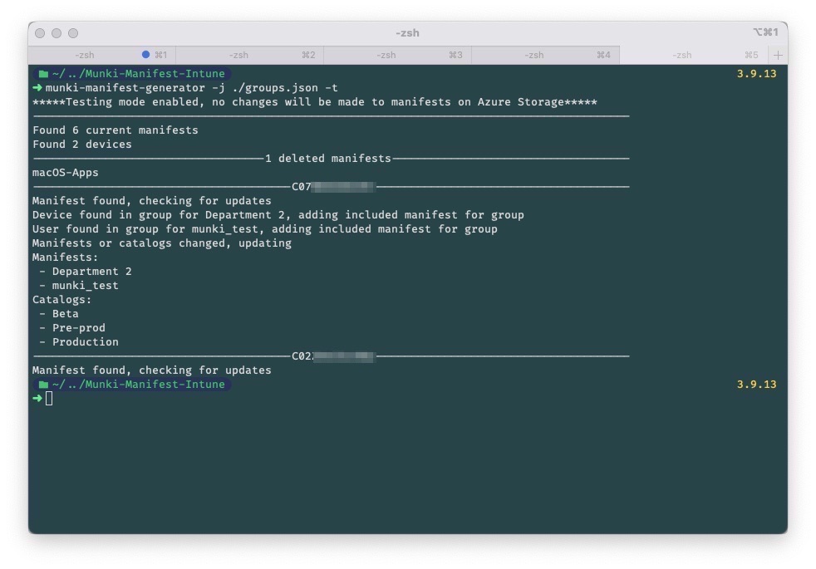Switch to the second -zsh tab (⌘2)
This screenshot has height=569, width=816.
tap(250, 55)
